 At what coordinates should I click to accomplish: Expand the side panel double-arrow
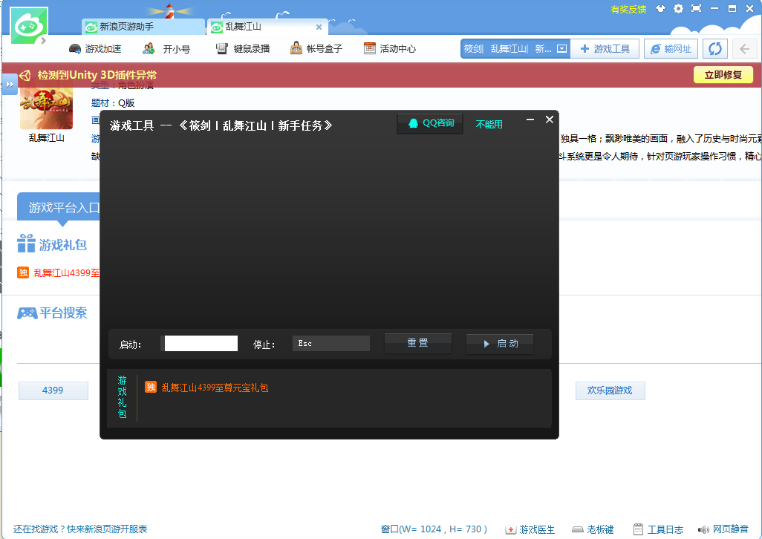(10, 84)
